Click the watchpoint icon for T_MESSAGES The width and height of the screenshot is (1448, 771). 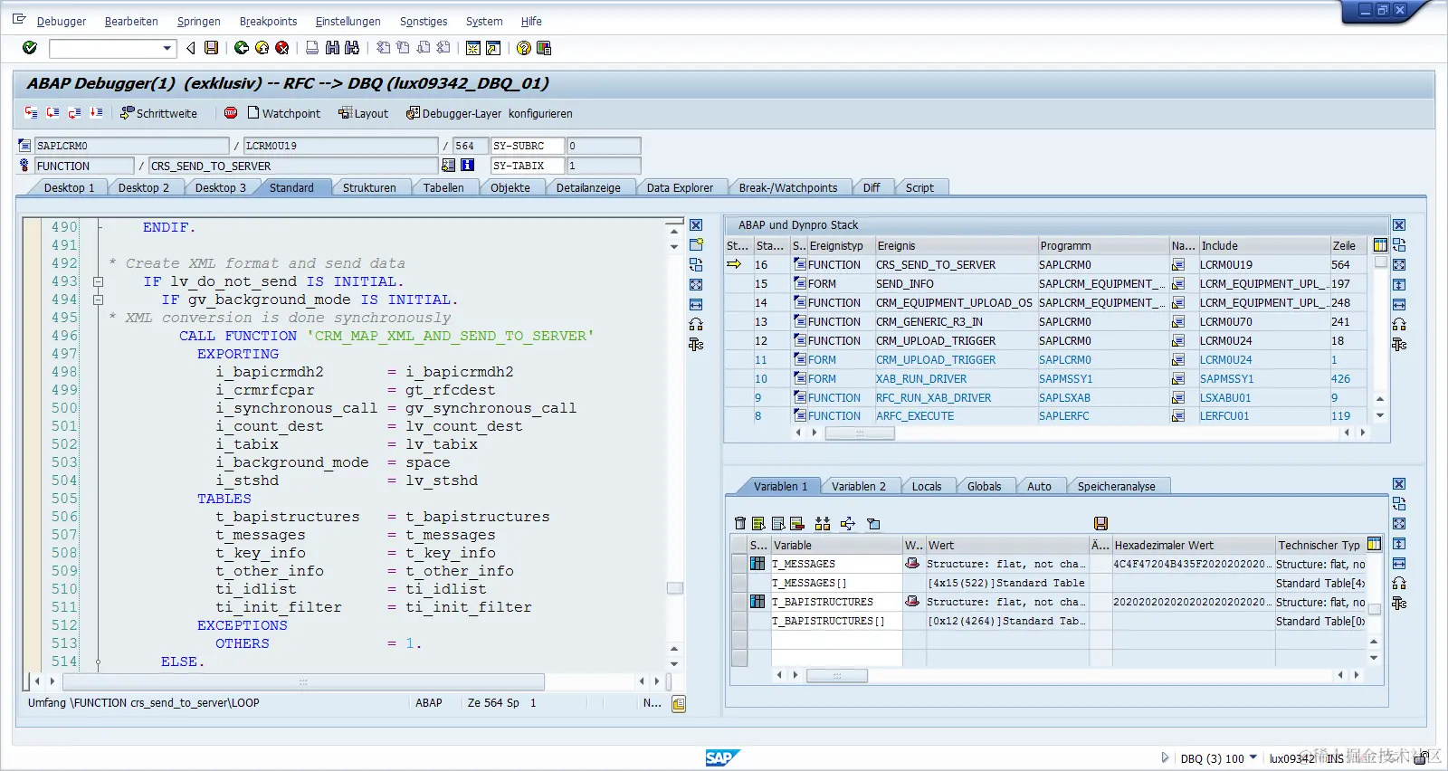912,564
